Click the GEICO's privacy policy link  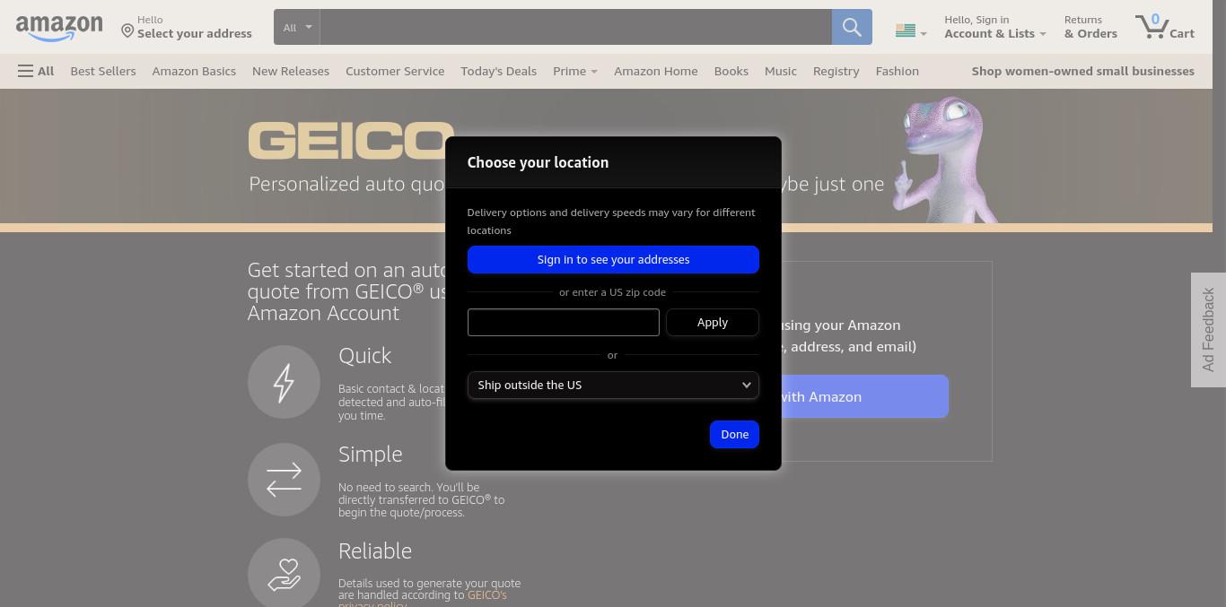pos(423,600)
